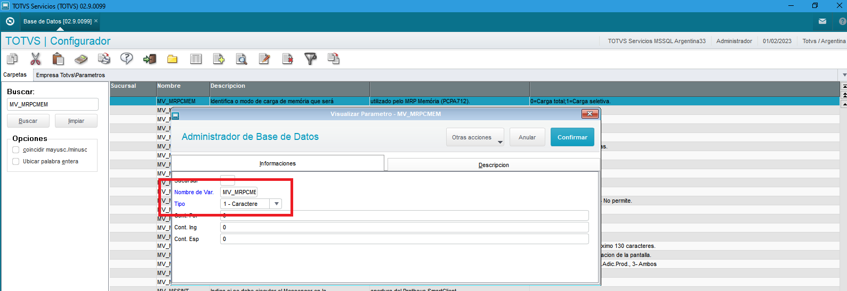
Task: Click the 'Identifica o modo de carga' cell
Action: tap(289, 101)
